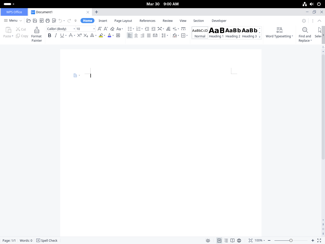Turn on justified alignment
This screenshot has height=244, width=325.
[x=149, y=35]
